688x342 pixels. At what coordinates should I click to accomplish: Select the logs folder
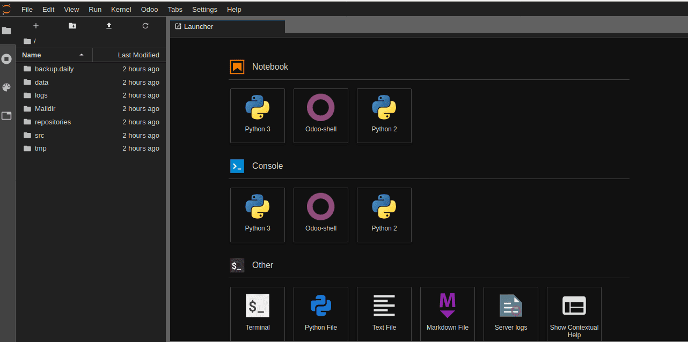91,95
